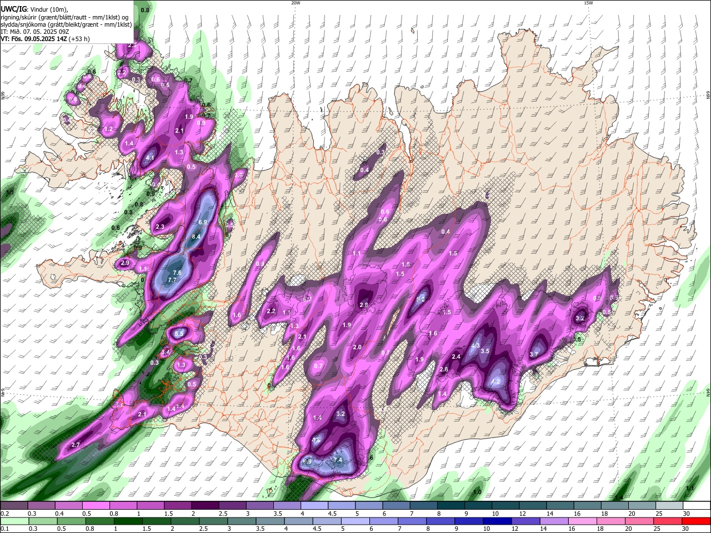Click the 7.4 value near the south coast

pyautogui.click(x=338, y=460)
